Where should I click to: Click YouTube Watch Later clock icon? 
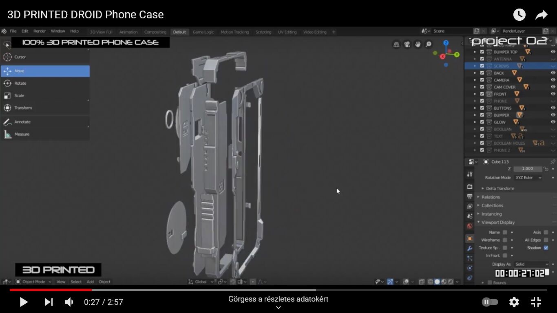click(519, 15)
